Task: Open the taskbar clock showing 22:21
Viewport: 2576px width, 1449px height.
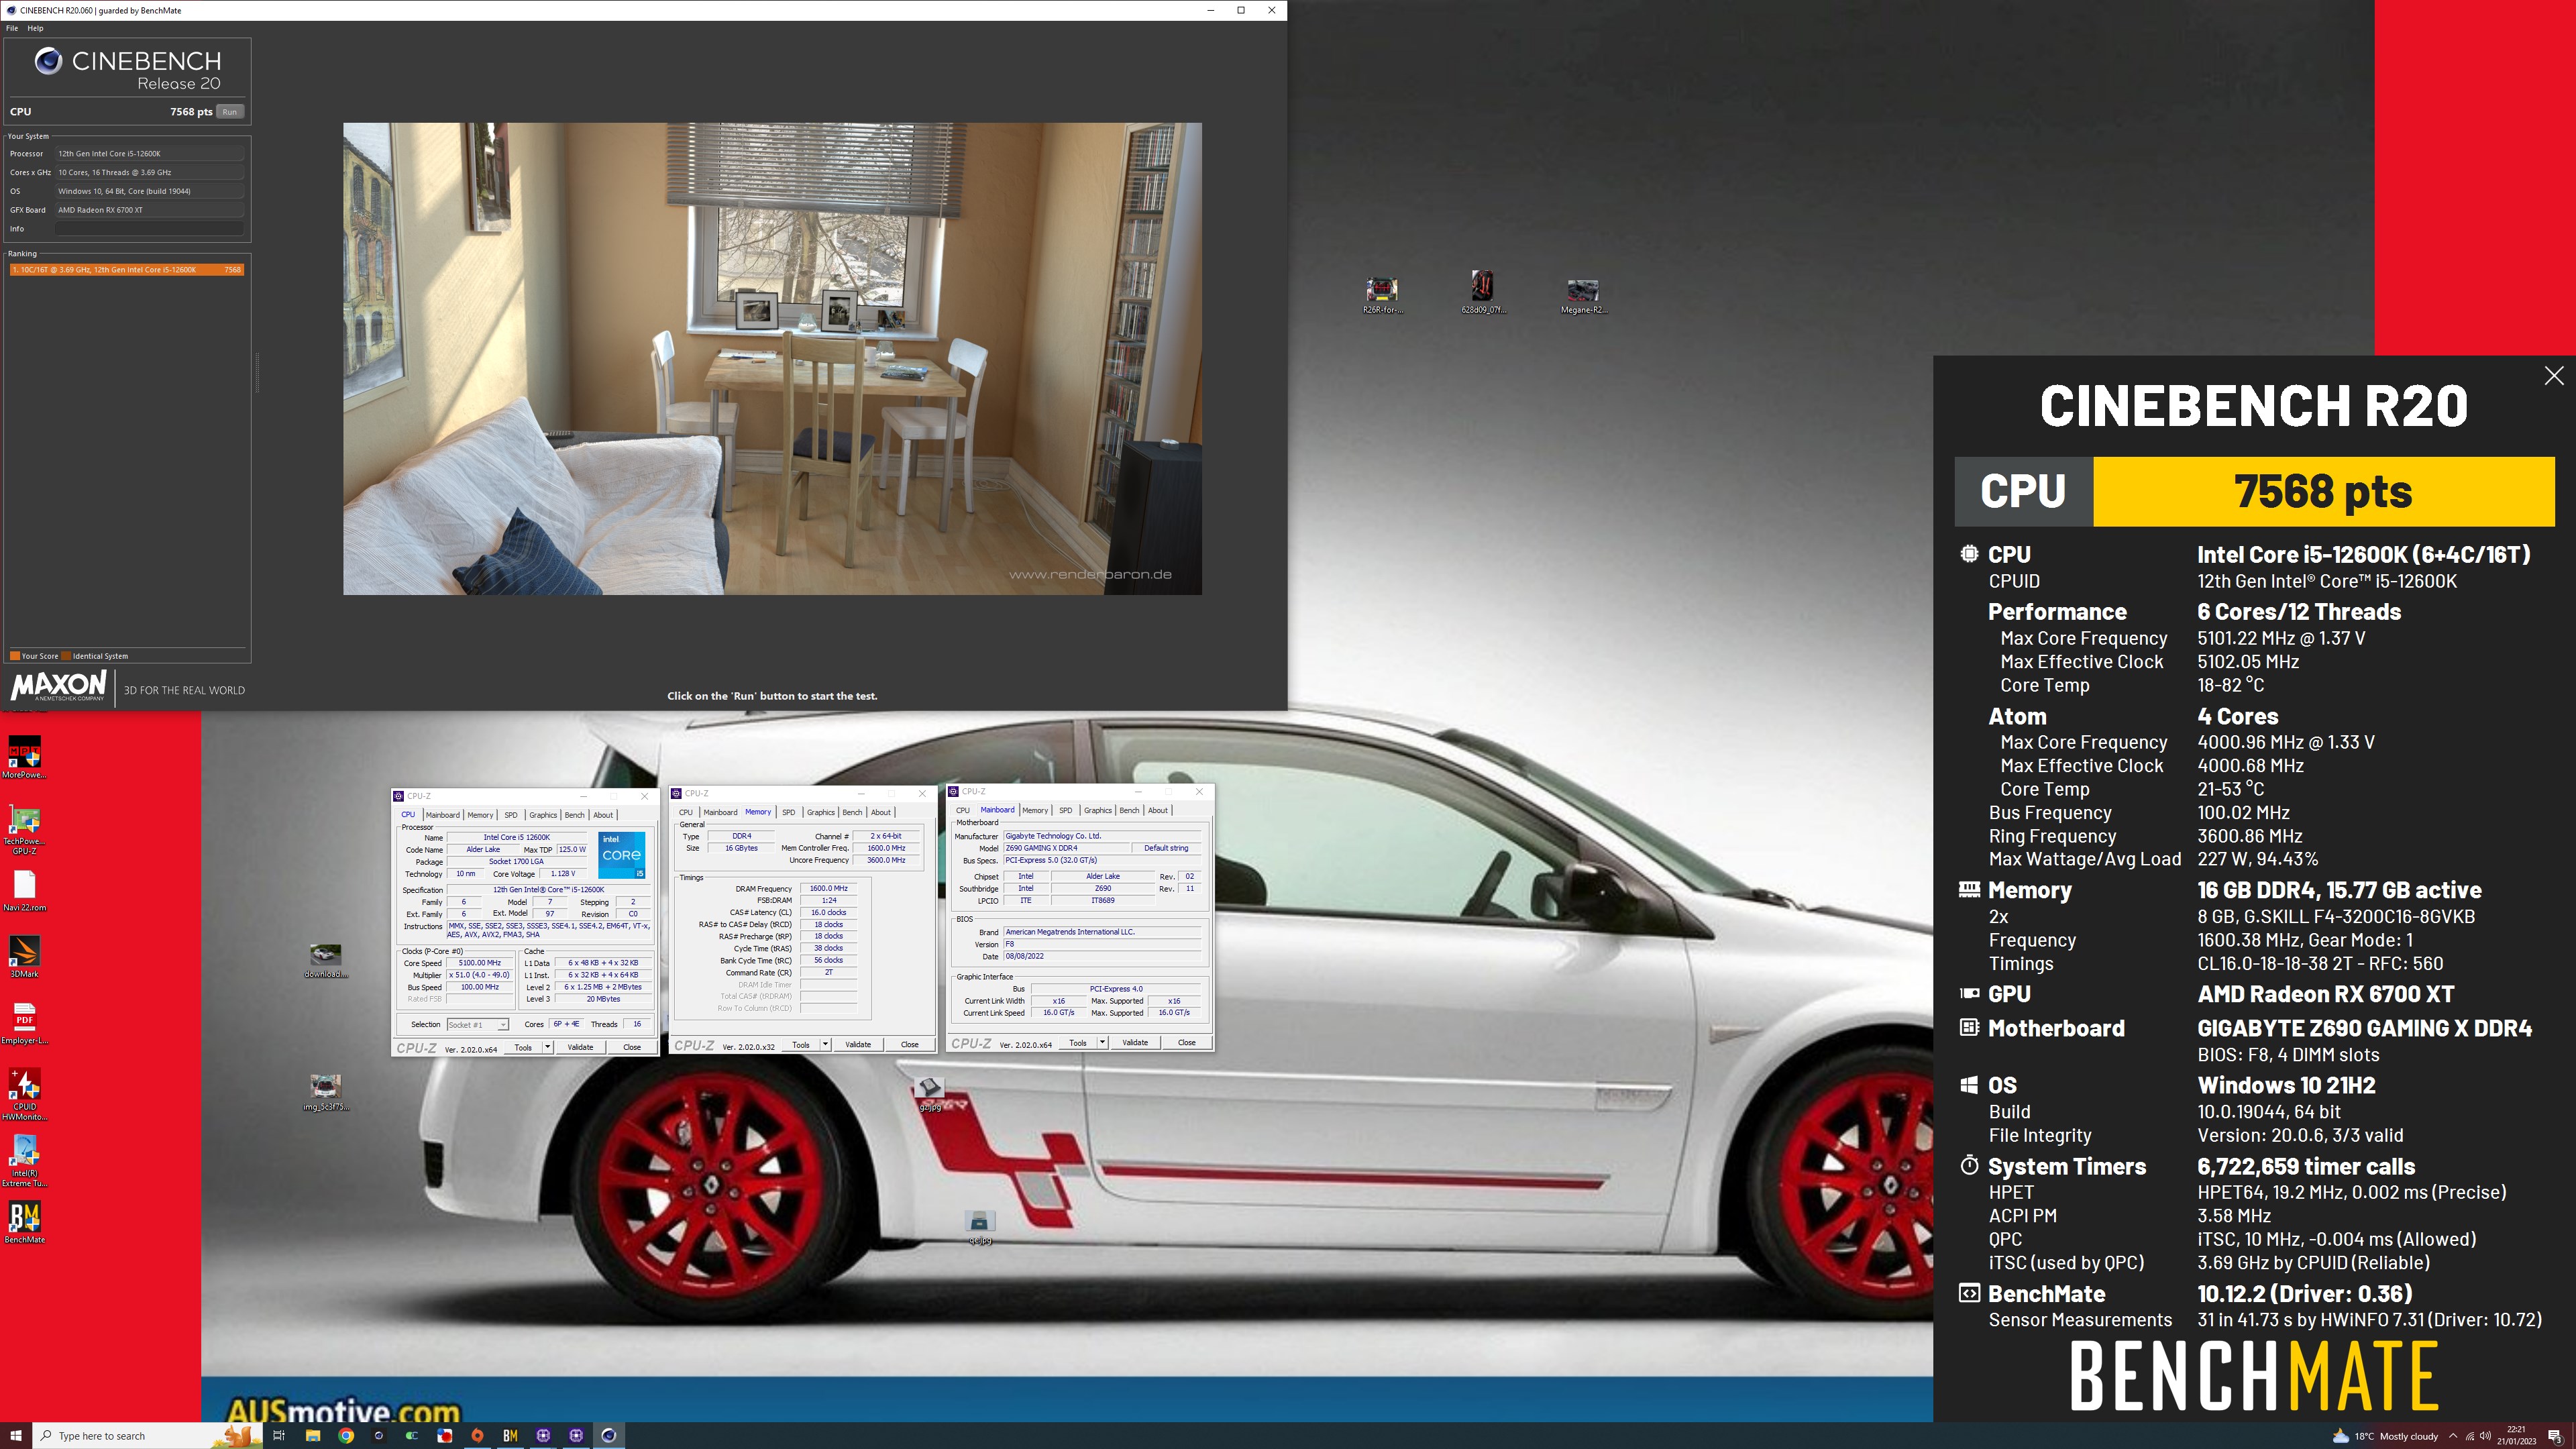Action: click(x=2516, y=1436)
